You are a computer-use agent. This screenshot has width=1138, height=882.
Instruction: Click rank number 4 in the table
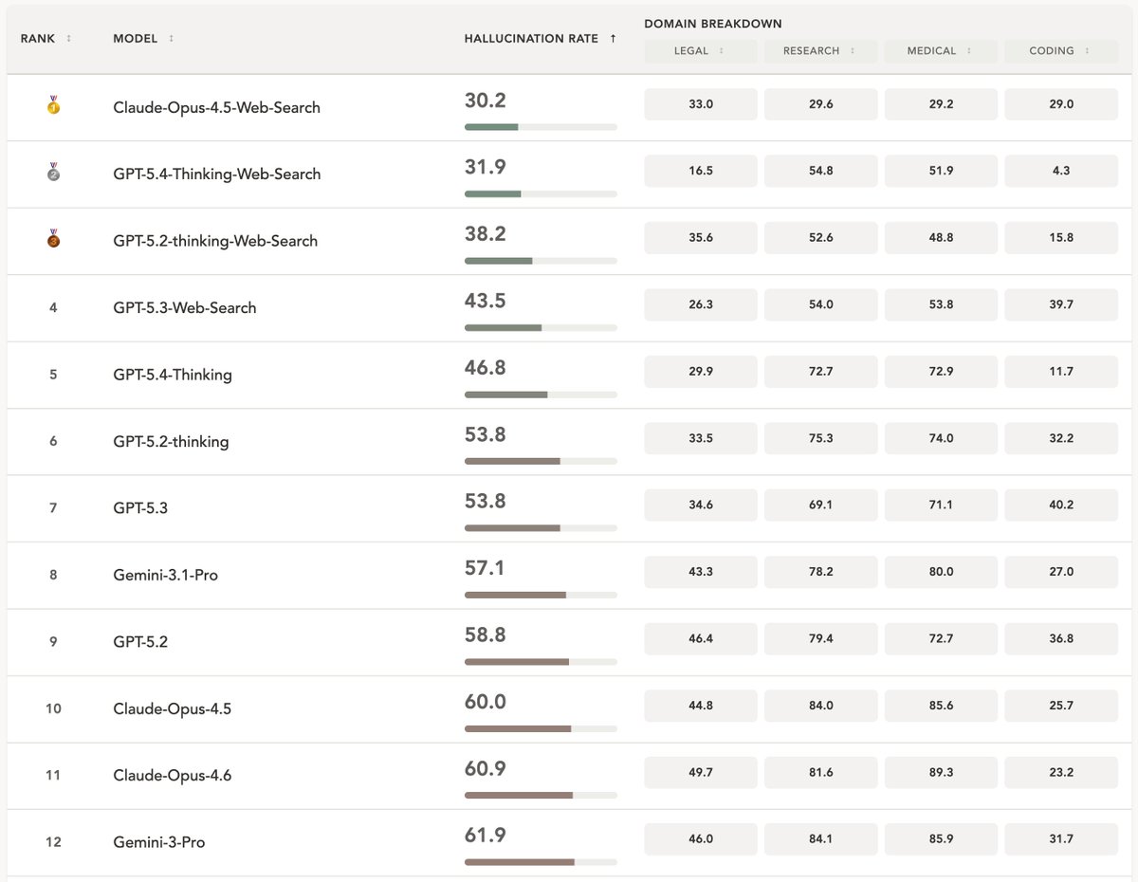coord(53,307)
